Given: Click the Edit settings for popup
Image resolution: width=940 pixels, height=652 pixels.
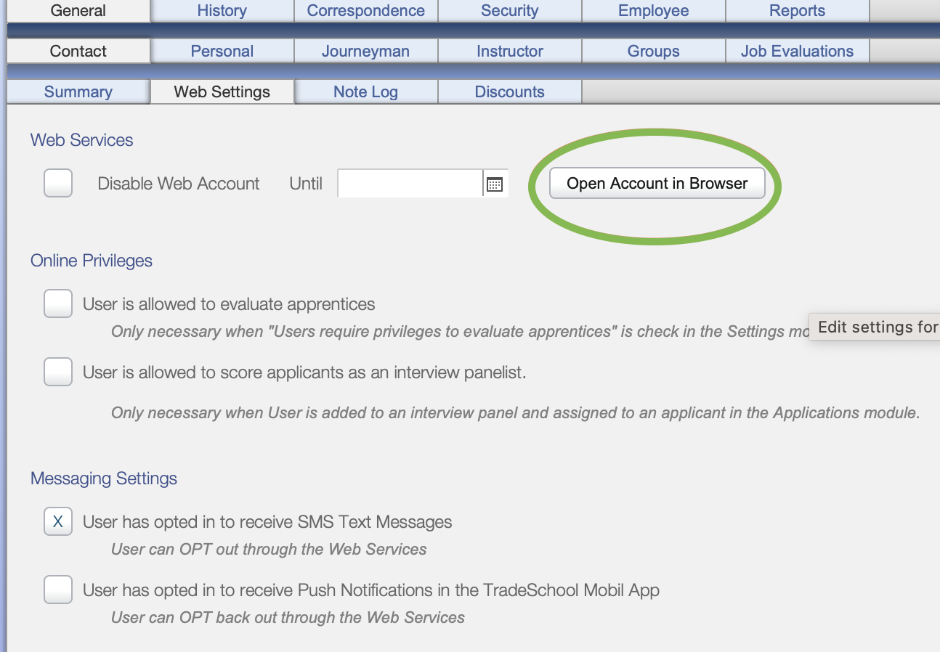Looking at the screenshot, I should pyautogui.click(x=877, y=327).
